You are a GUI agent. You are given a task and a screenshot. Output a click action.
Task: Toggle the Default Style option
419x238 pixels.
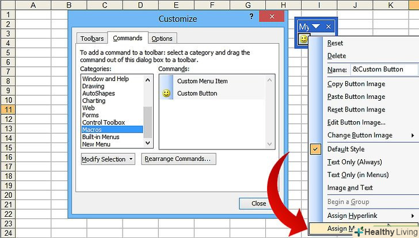pos(346,149)
